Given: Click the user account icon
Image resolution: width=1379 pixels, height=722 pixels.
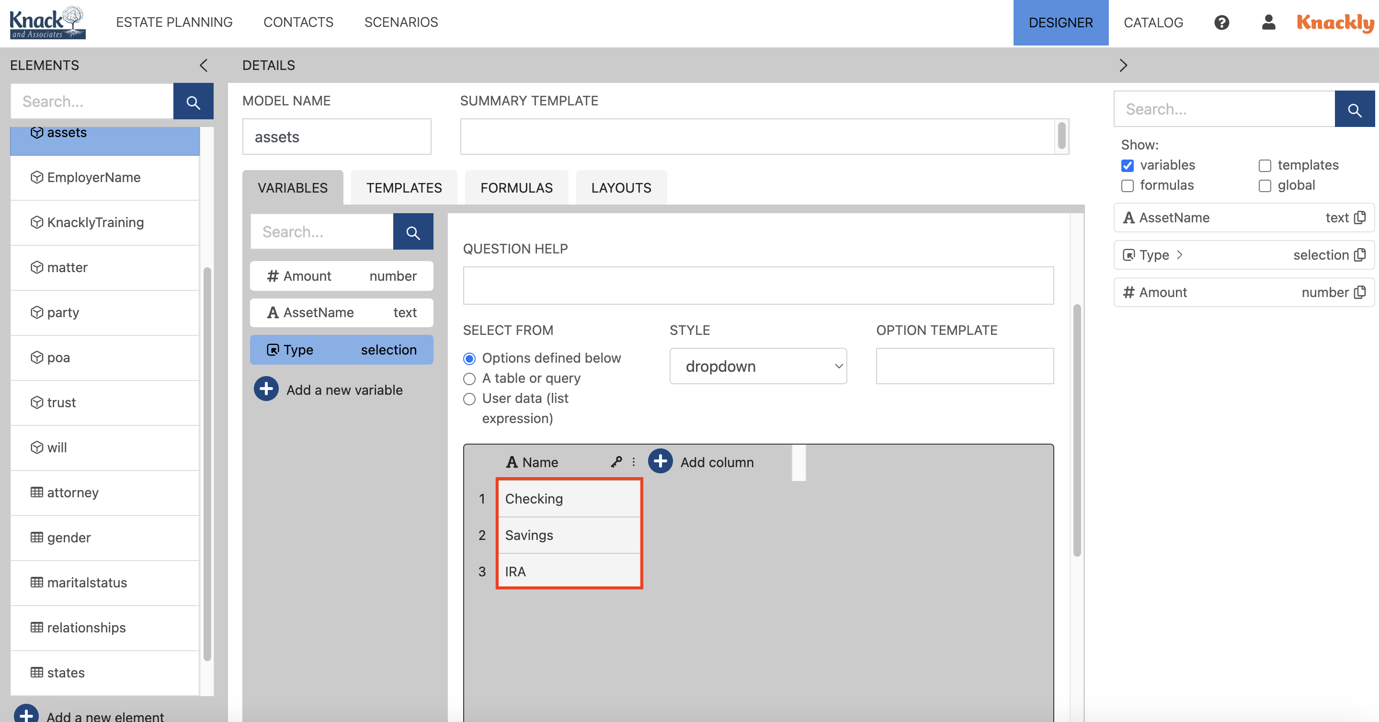Looking at the screenshot, I should pyautogui.click(x=1268, y=23).
